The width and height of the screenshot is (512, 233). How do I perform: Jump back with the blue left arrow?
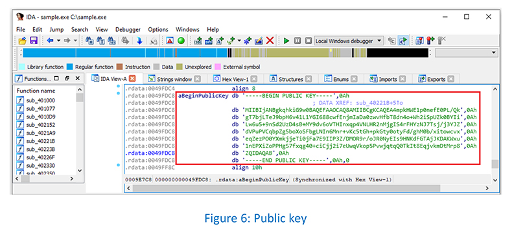click(x=50, y=41)
